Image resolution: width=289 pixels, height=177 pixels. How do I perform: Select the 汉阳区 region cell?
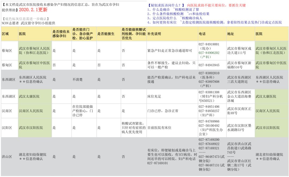(10, 128)
